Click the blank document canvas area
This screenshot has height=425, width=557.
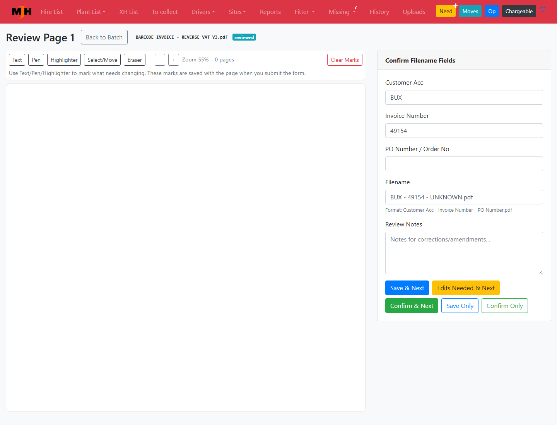point(186,247)
